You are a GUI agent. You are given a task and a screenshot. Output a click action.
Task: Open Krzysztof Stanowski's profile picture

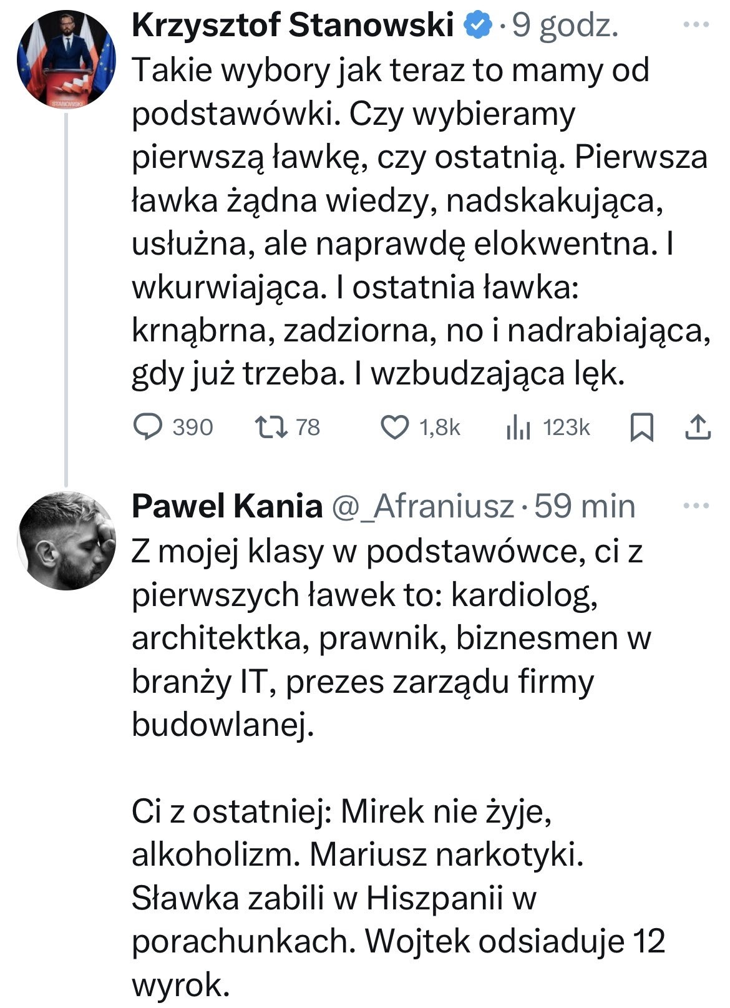click(66, 59)
